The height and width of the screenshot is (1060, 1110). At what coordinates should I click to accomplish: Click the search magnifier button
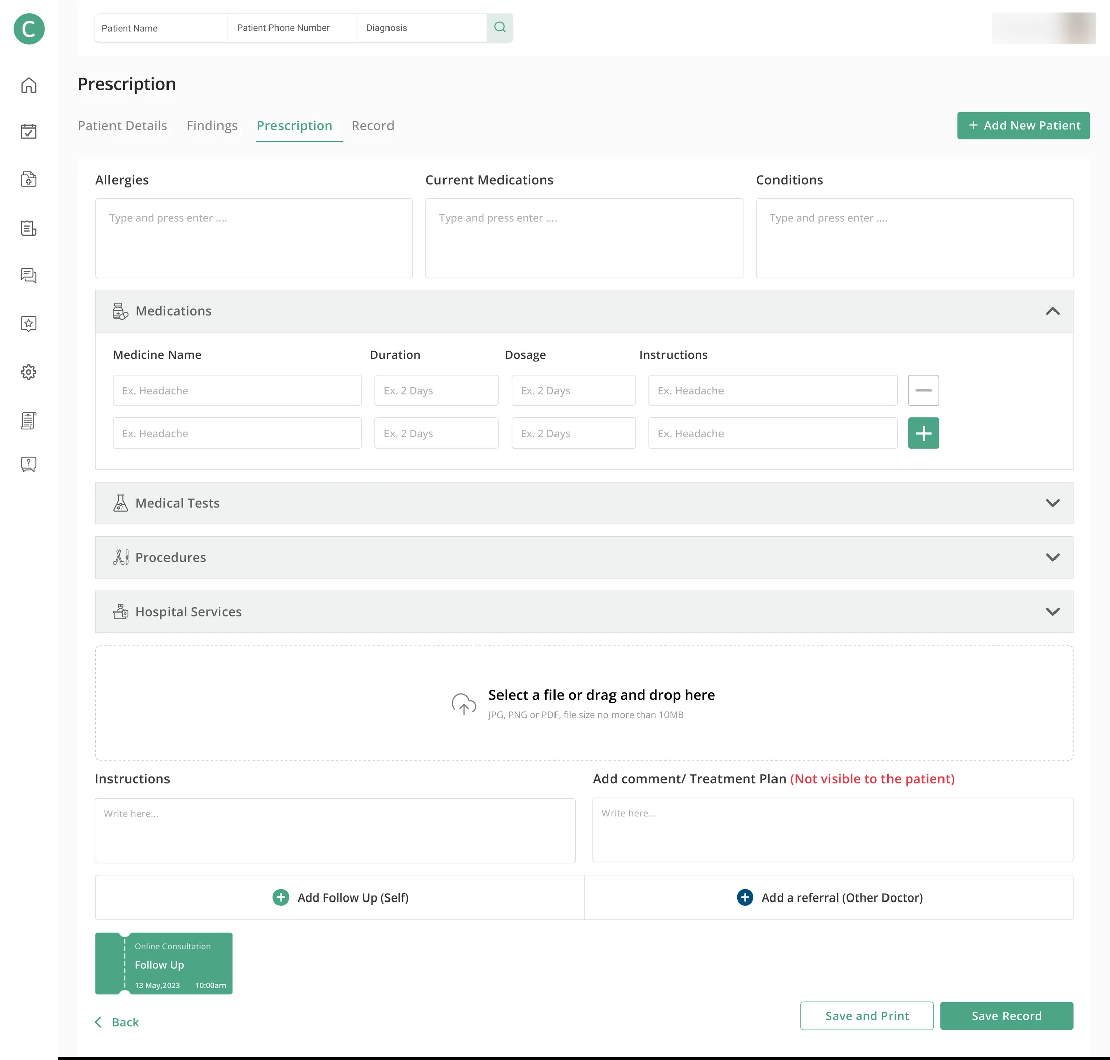[499, 28]
